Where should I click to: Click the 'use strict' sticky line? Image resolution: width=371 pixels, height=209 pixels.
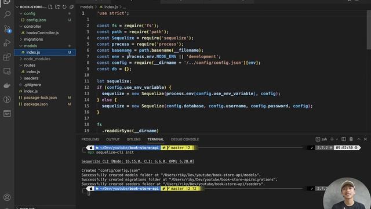[113, 13]
